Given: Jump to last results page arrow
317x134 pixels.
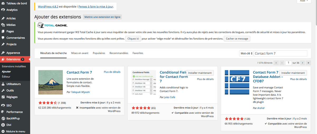Looking at the screenshot, I should point(308,63).
